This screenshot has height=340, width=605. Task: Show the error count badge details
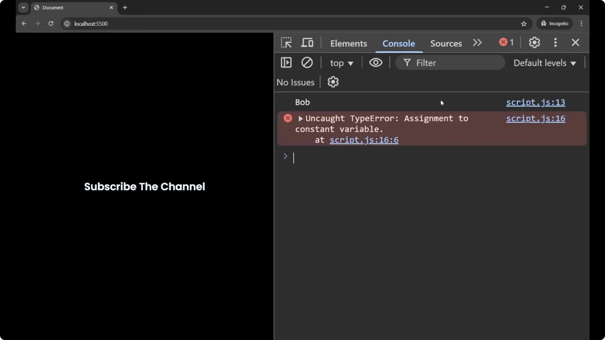point(506,42)
